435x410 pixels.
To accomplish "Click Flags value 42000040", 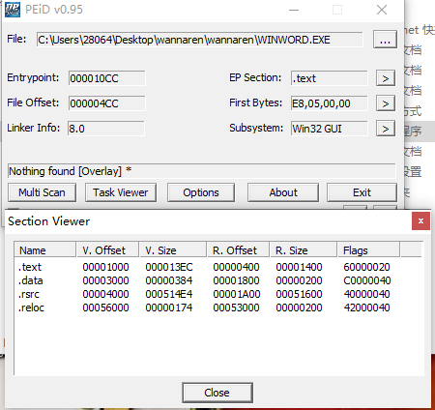I will click(x=366, y=307).
